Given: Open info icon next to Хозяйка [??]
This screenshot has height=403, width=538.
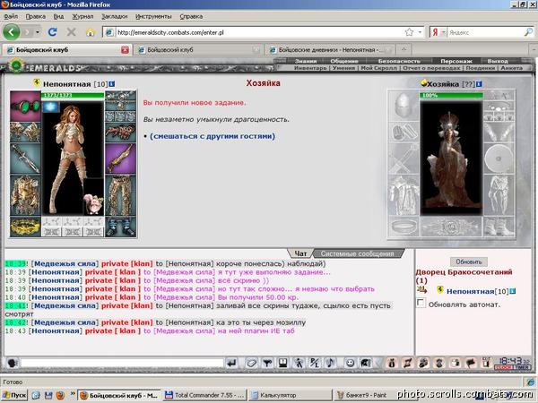Looking at the screenshot, I should click(479, 84).
